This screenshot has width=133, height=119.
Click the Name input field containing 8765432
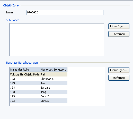[65, 13]
